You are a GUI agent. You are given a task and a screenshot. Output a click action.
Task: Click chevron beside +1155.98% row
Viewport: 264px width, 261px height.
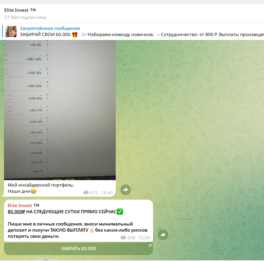click(x=48, y=143)
